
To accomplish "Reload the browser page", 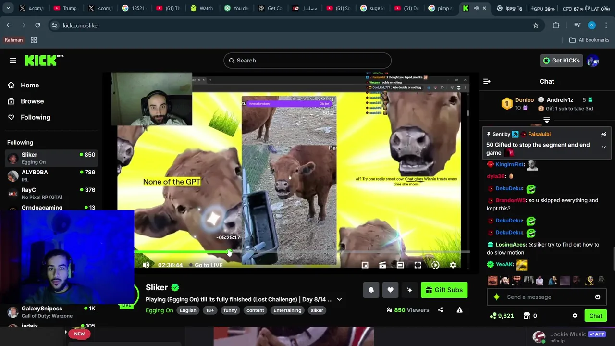I will [37, 25].
